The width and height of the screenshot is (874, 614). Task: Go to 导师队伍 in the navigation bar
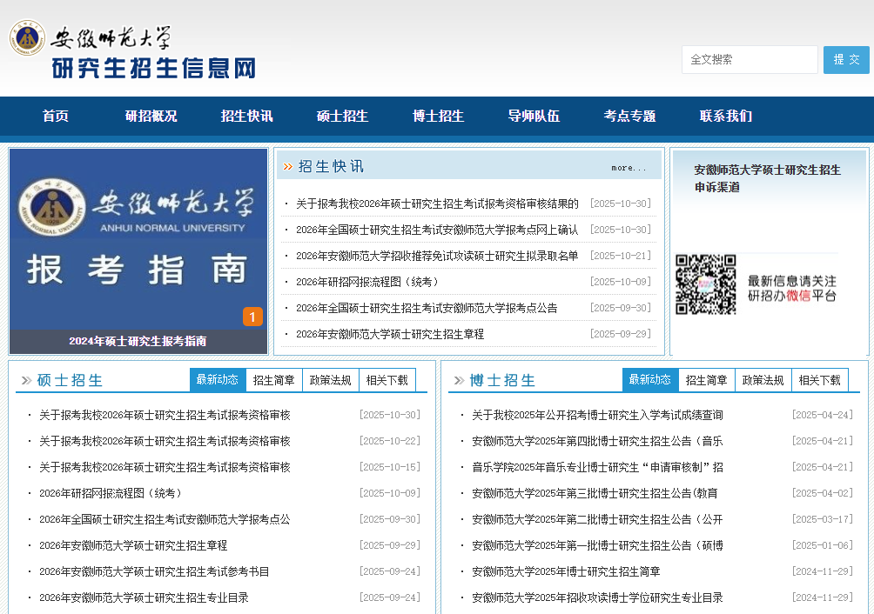[x=534, y=117]
